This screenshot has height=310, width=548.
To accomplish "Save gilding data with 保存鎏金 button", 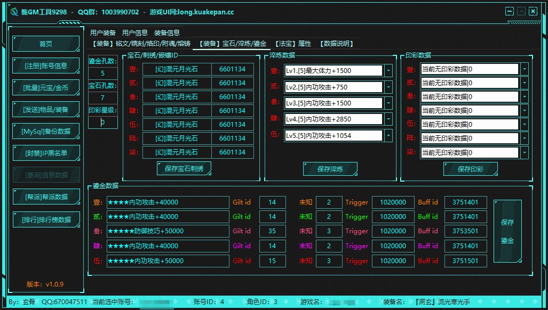I will 507,231.
